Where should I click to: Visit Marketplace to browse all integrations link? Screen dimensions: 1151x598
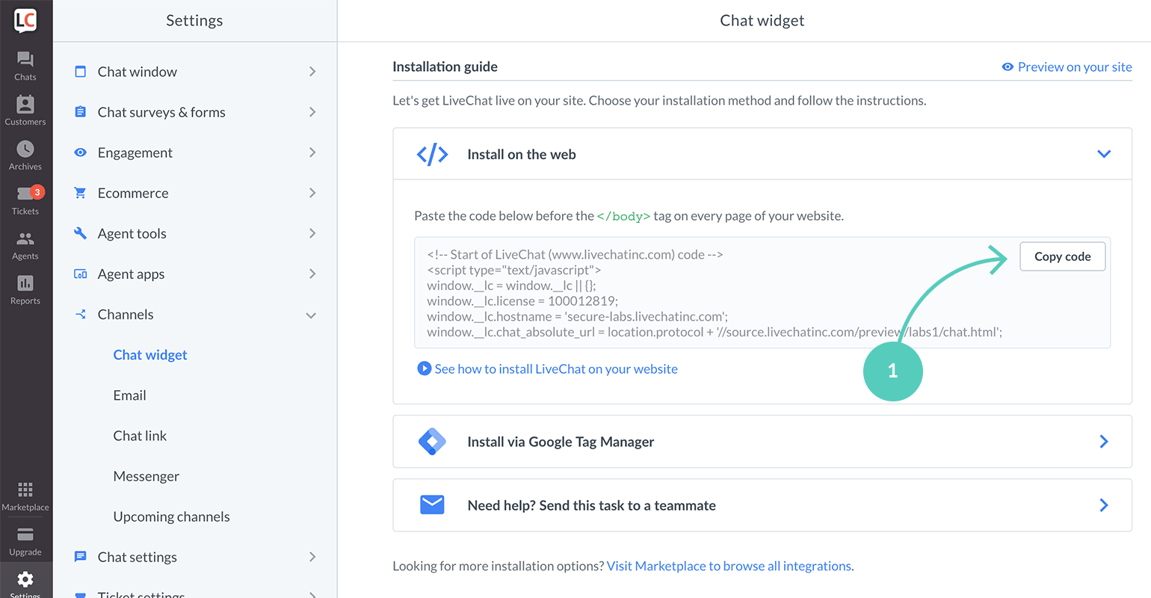tap(729, 566)
